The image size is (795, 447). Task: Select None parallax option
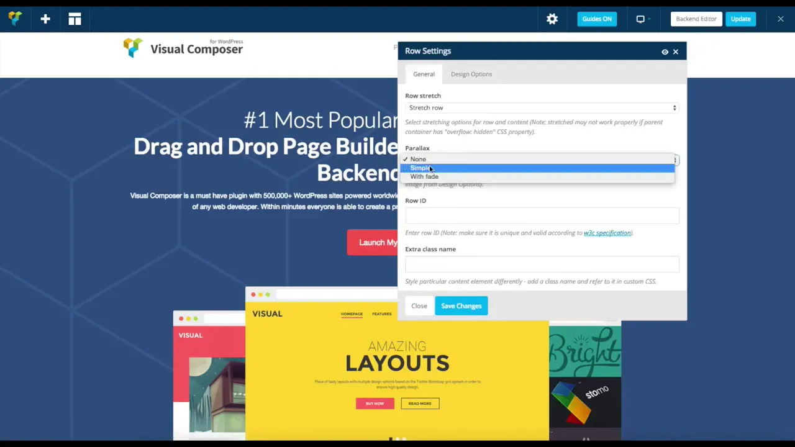[537, 159]
